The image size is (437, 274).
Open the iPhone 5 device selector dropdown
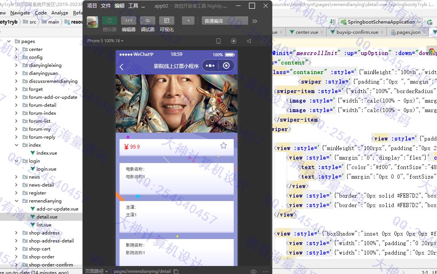(105, 41)
